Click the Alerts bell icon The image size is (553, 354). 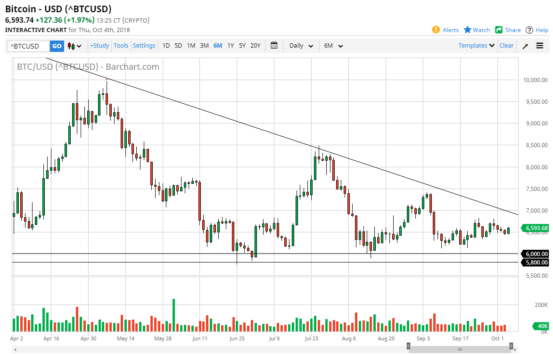(x=436, y=30)
